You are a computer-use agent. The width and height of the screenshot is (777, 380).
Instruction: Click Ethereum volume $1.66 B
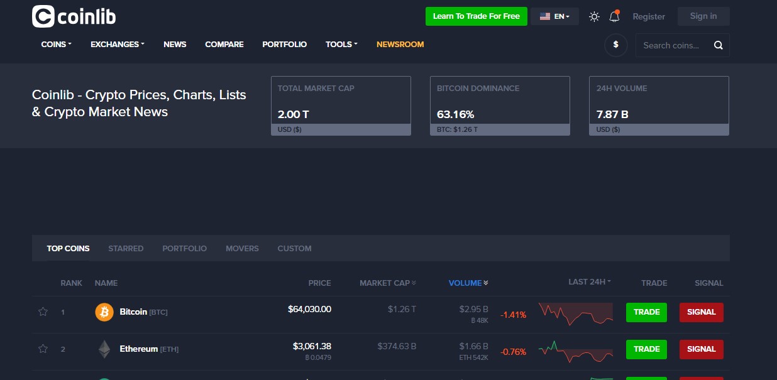click(x=473, y=346)
